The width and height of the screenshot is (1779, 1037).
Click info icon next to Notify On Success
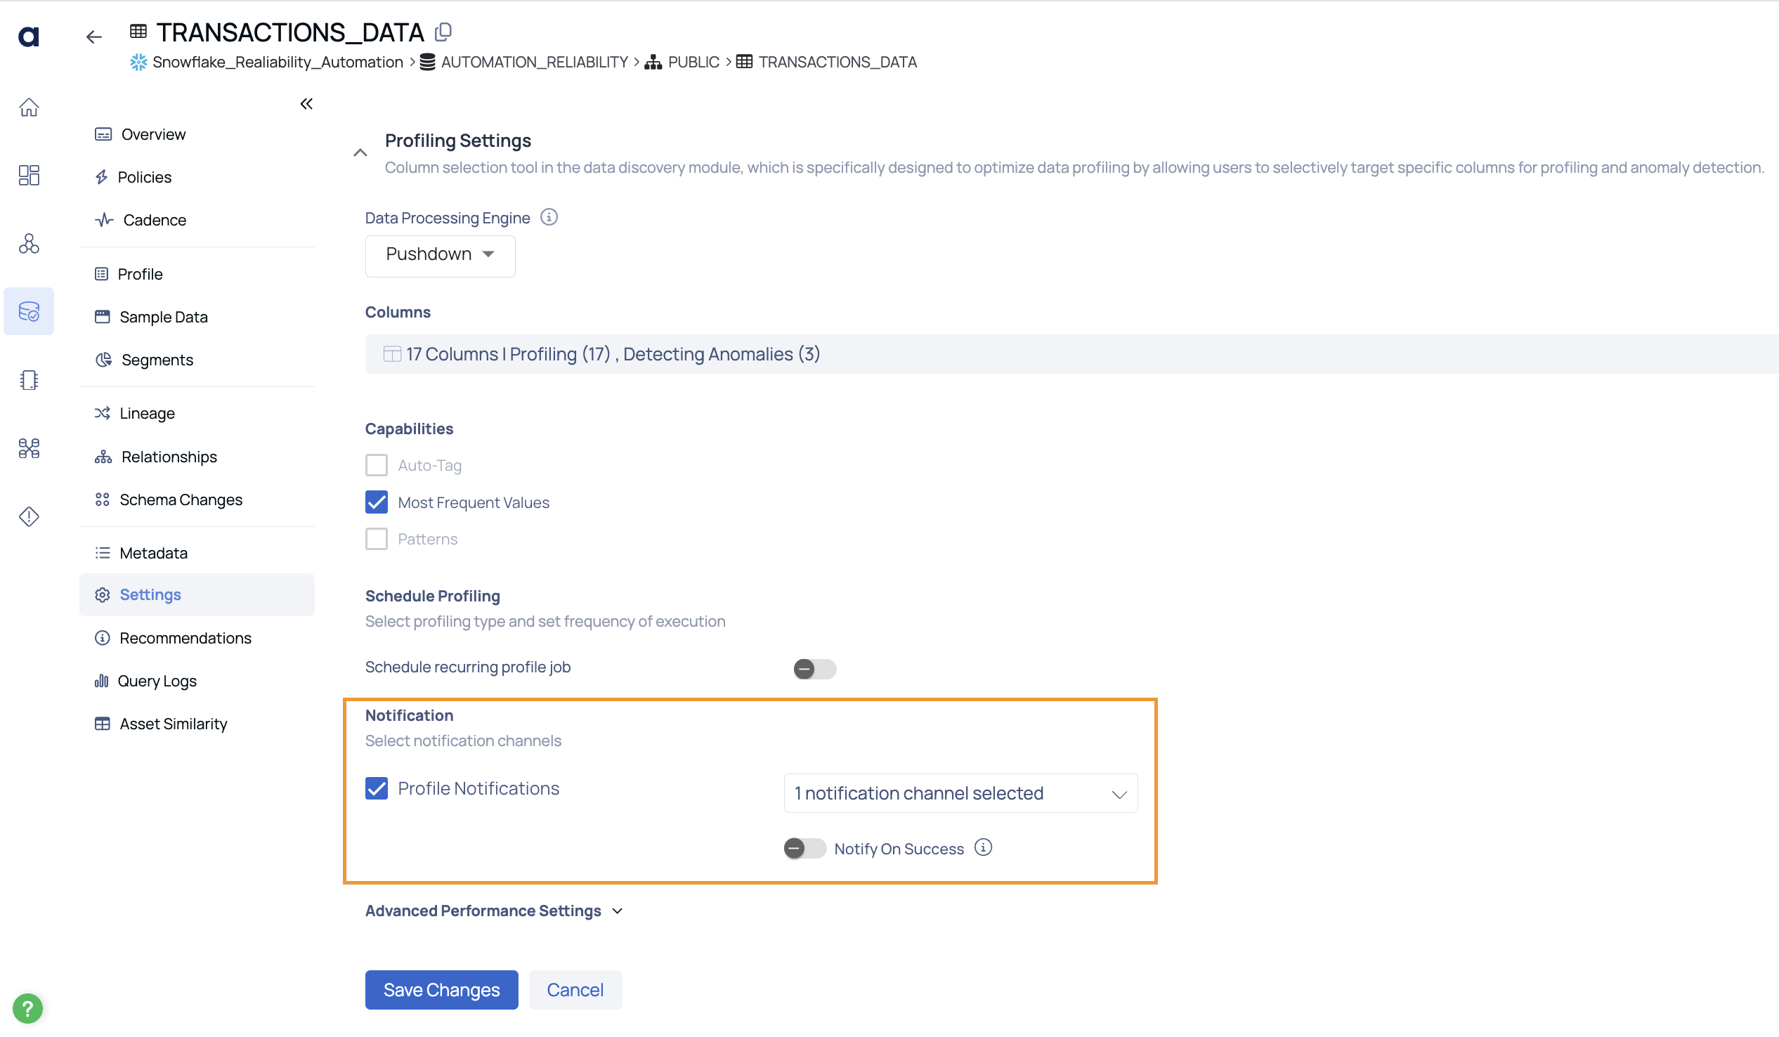pyautogui.click(x=984, y=848)
